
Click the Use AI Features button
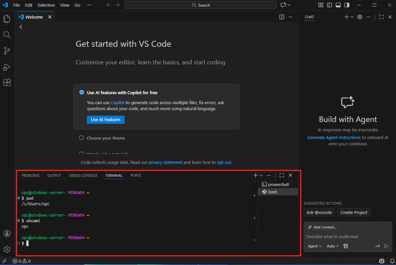pos(106,119)
